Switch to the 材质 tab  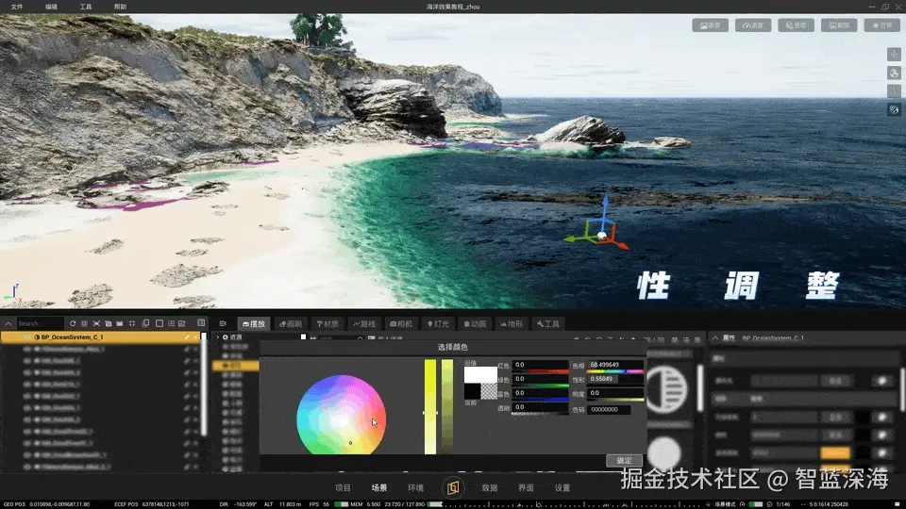[327, 323]
